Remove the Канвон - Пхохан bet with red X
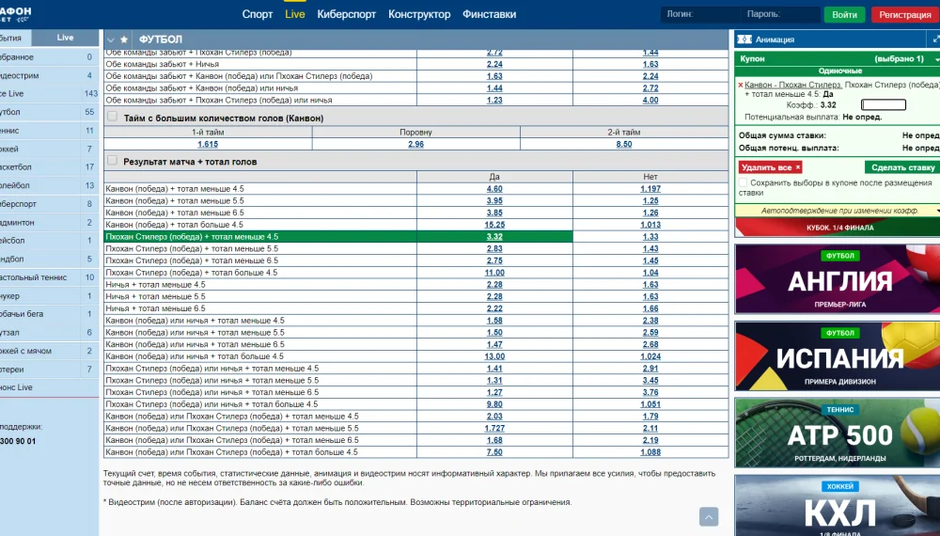This screenshot has width=940, height=536. pyautogui.click(x=741, y=85)
